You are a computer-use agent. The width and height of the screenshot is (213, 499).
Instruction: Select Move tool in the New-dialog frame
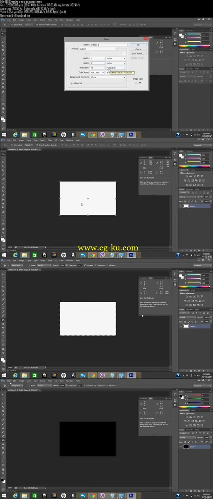tap(3, 34)
